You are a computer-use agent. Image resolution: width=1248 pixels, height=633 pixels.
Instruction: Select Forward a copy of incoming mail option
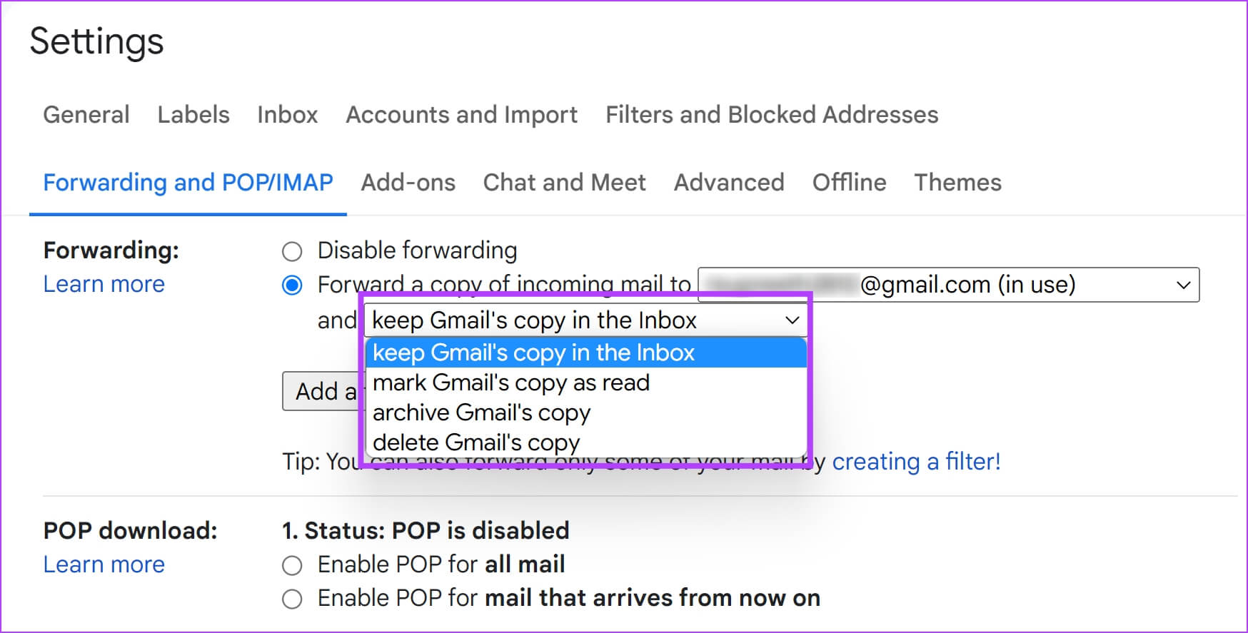pyautogui.click(x=292, y=285)
